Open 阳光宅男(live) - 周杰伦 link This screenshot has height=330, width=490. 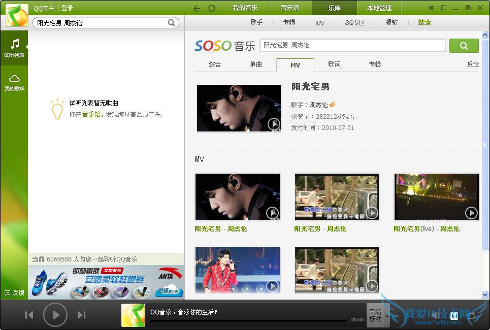[427, 229]
